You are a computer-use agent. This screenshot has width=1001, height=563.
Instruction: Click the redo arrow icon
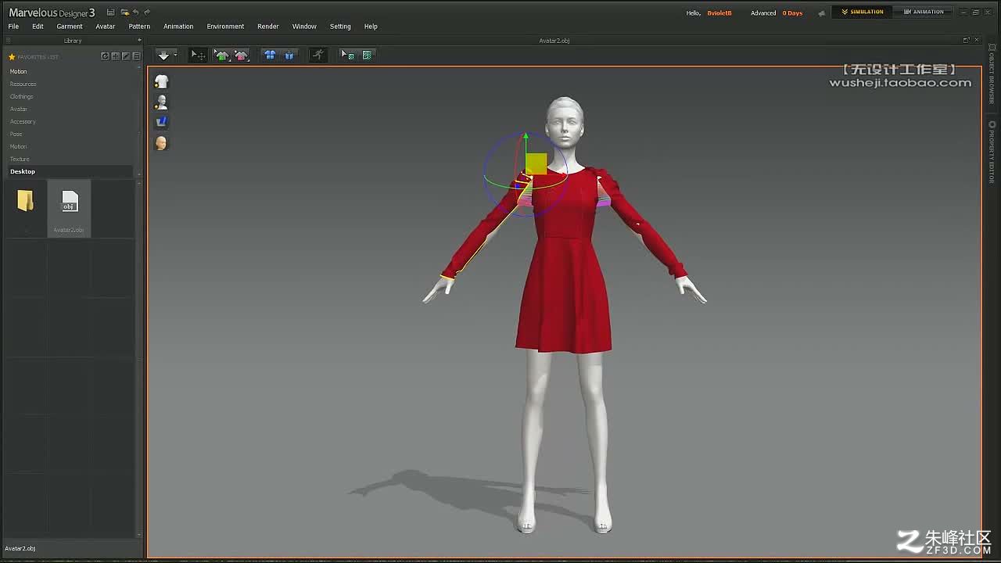(x=147, y=13)
